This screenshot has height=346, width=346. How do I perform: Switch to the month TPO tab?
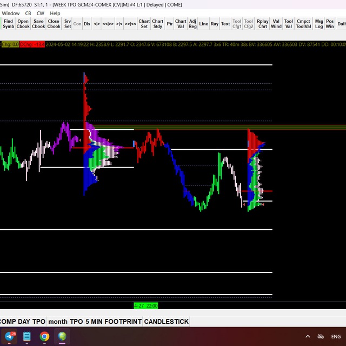(x=65, y=322)
